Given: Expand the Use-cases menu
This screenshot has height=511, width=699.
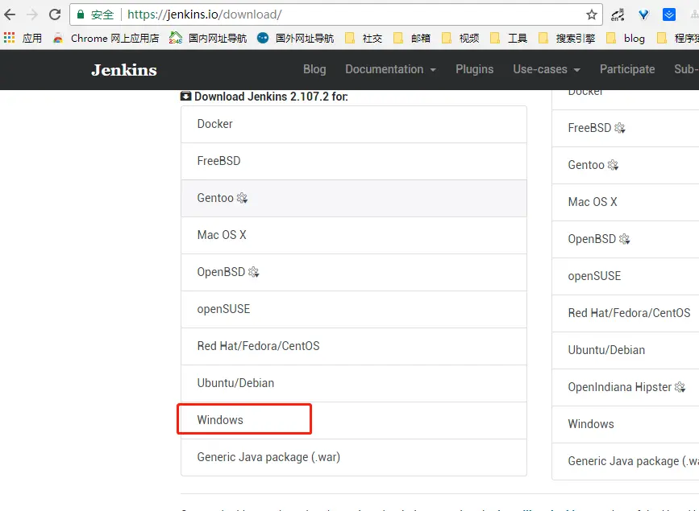Looking at the screenshot, I should (x=541, y=69).
